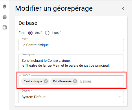This screenshot has width=132, height=110.
Task: Collapse panel with the back chevron
Action: (123, 8)
